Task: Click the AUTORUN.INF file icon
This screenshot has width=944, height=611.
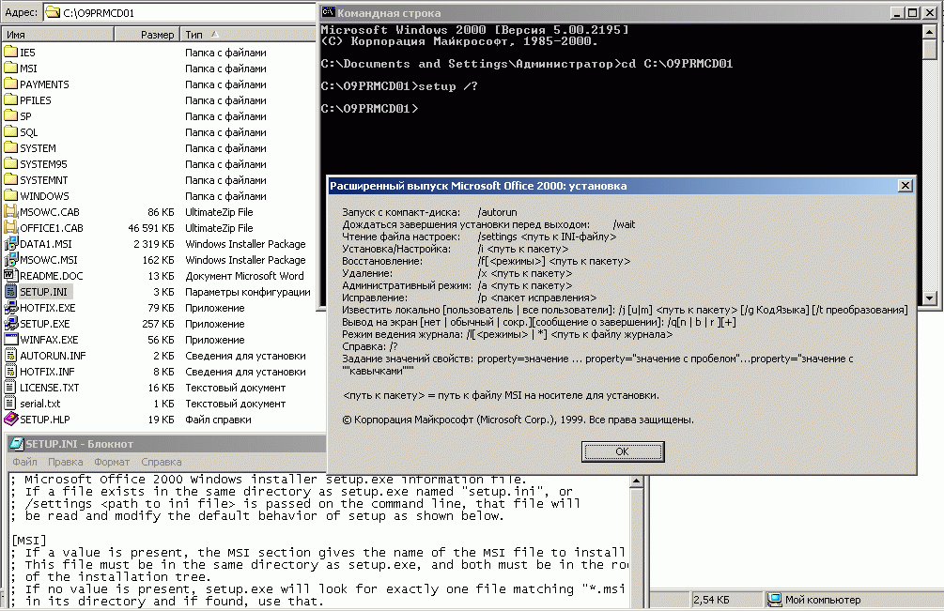Action: 11,355
